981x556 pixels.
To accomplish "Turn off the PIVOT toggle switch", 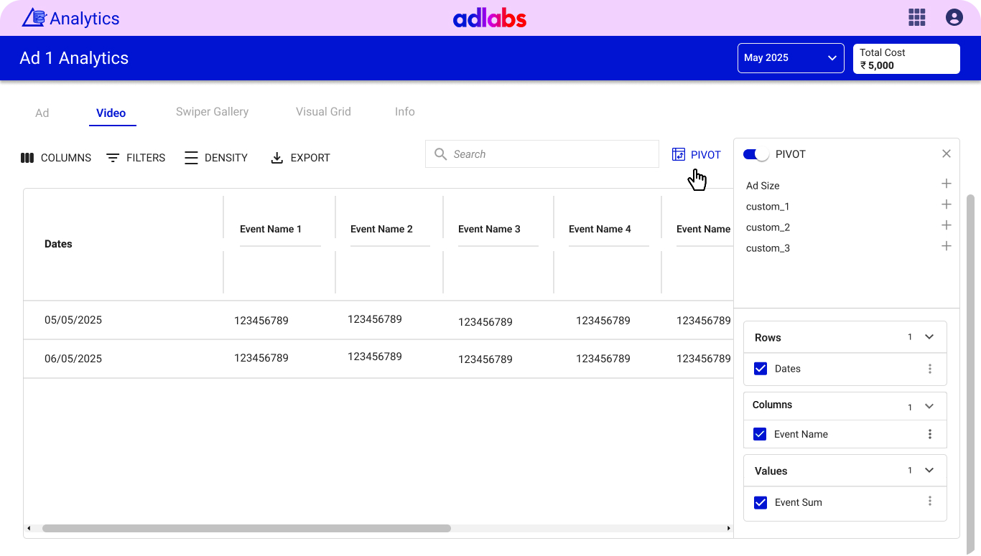I will 755,154.
